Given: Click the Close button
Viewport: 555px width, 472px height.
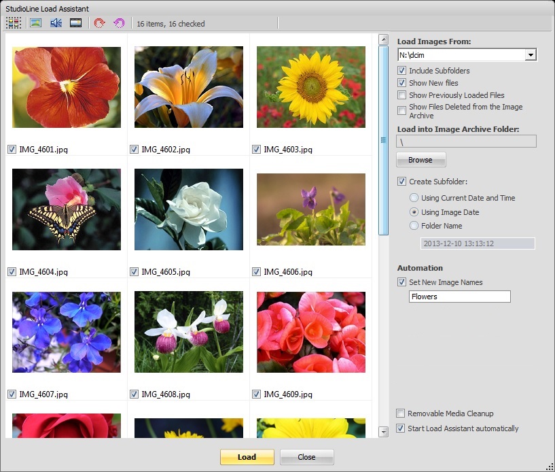Looking at the screenshot, I should pos(306,457).
